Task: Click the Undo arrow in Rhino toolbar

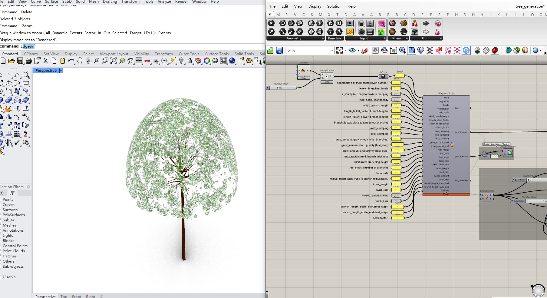Action: point(71,61)
